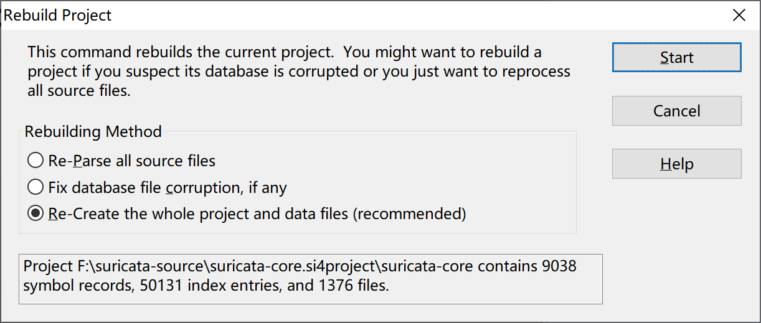Click the word "(recommended)" in the third option
Image resolution: width=761 pixels, height=323 pixels.
(409, 214)
